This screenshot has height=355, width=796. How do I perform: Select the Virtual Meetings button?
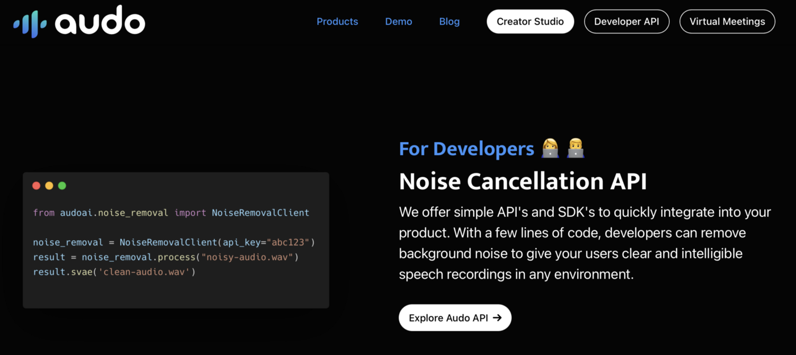point(727,22)
